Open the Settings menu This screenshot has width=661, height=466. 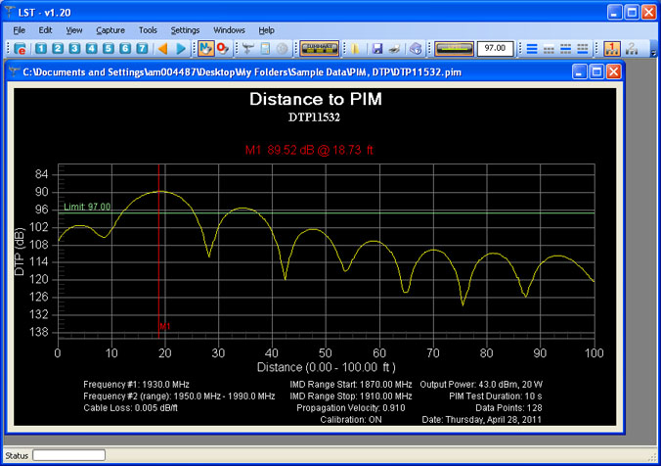pyautogui.click(x=185, y=30)
